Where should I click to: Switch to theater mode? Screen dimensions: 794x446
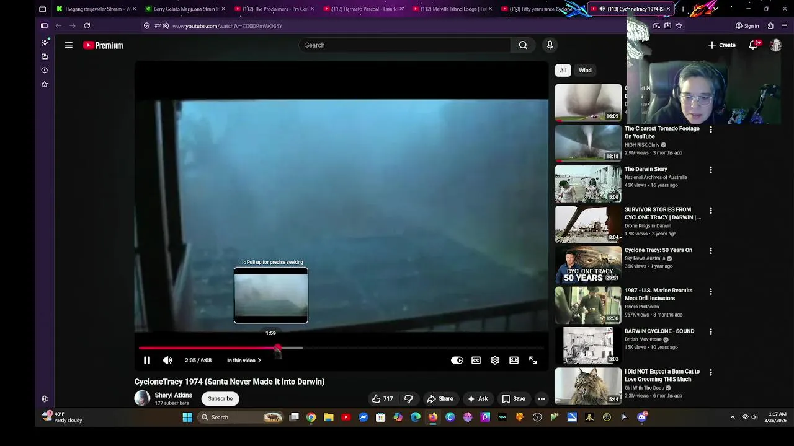(x=514, y=361)
